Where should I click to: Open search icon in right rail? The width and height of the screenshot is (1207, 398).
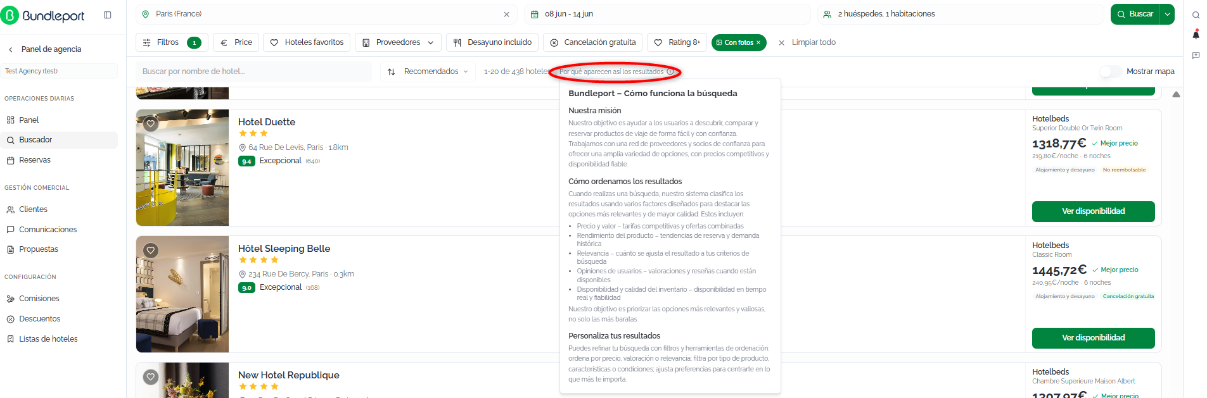[x=1196, y=15]
